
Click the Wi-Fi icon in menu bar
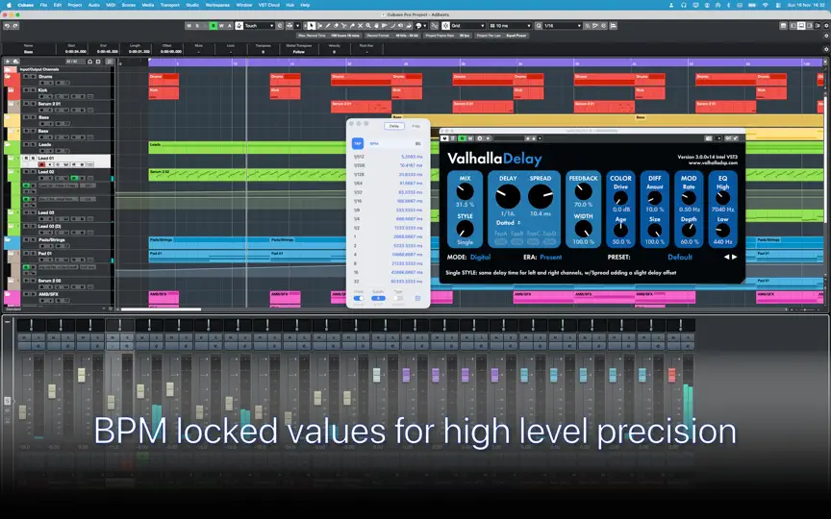tap(766, 5)
